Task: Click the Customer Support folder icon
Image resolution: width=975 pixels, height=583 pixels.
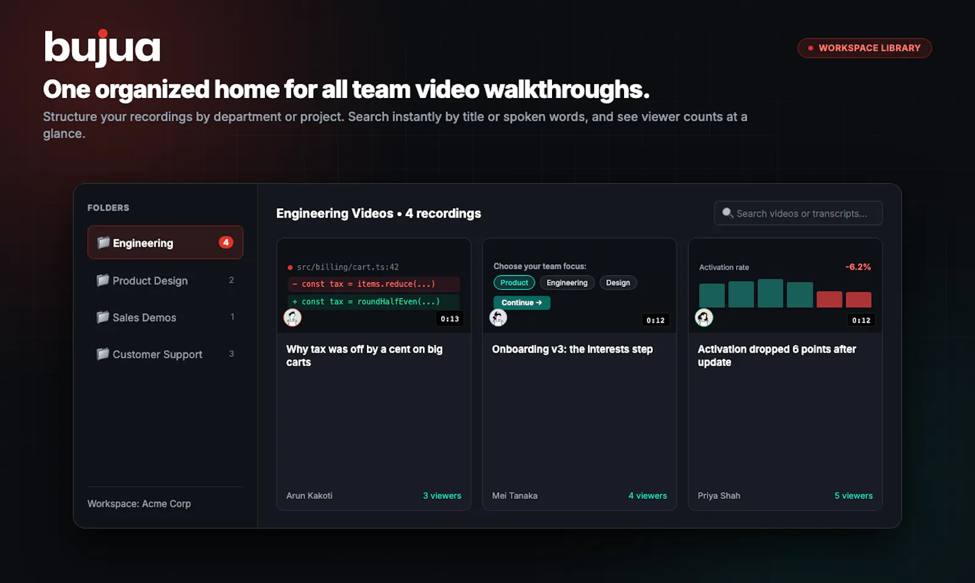Action: pyautogui.click(x=103, y=354)
